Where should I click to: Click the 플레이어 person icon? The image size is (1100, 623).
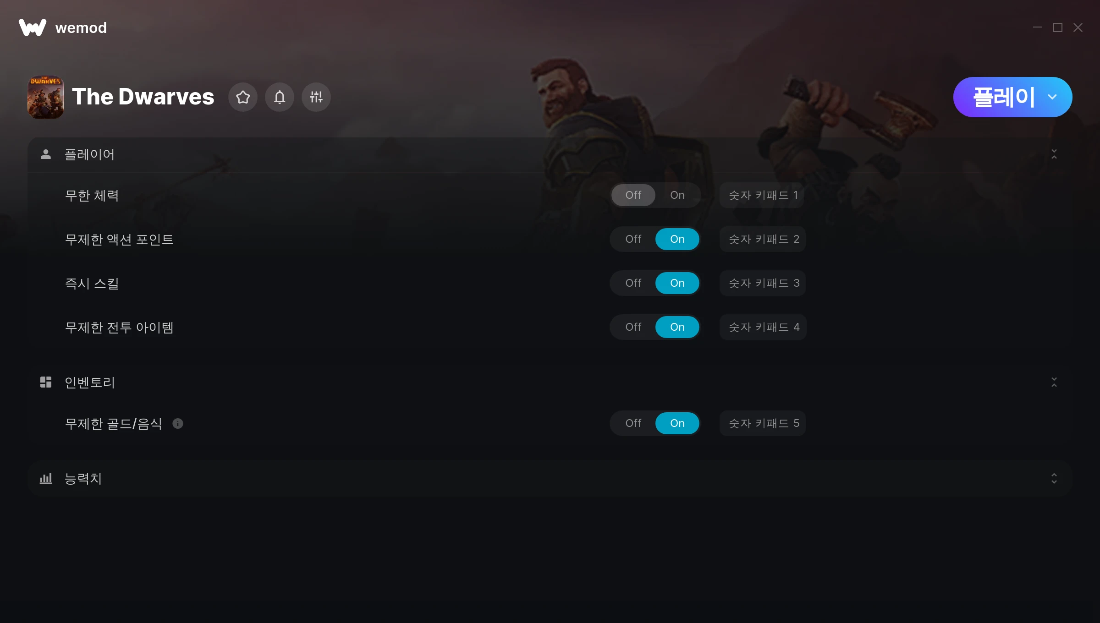(46, 154)
